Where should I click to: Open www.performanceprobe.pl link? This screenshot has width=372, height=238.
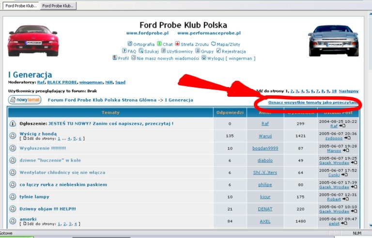(209, 33)
